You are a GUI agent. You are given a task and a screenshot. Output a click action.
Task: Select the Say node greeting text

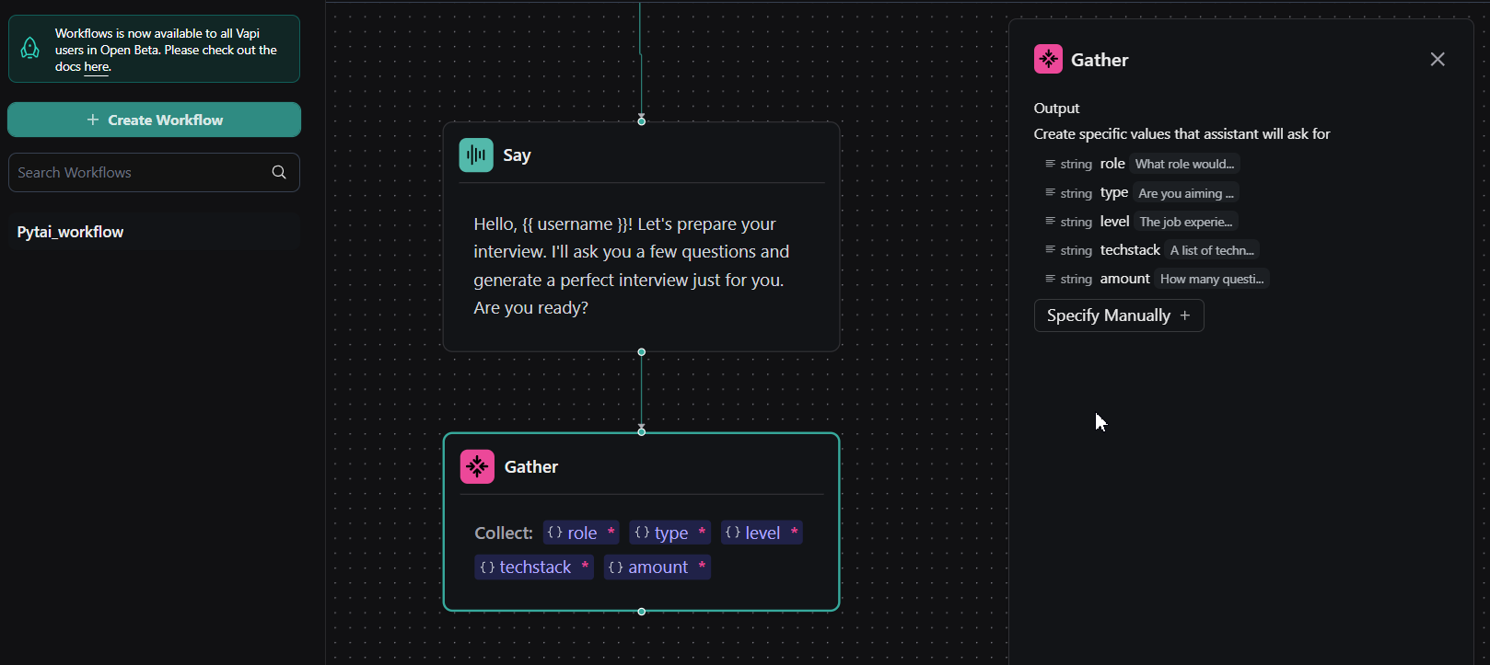click(x=631, y=266)
